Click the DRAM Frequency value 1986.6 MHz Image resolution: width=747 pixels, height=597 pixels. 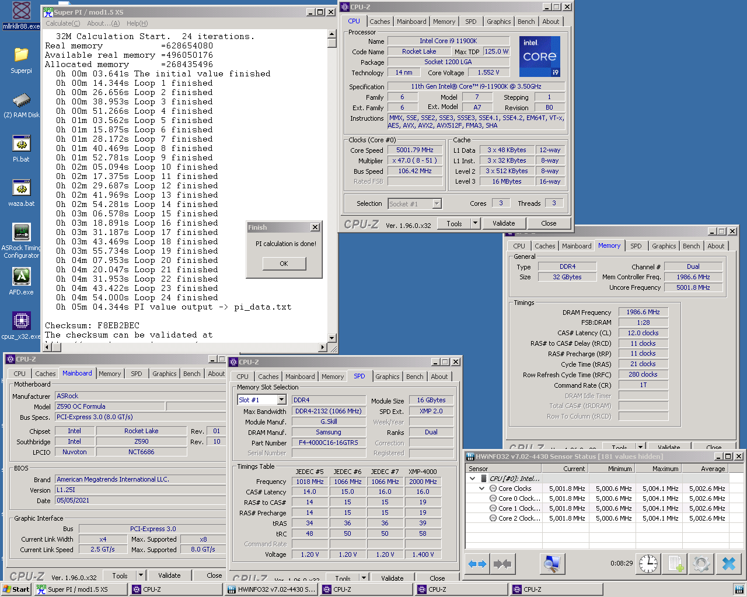click(x=643, y=312)
